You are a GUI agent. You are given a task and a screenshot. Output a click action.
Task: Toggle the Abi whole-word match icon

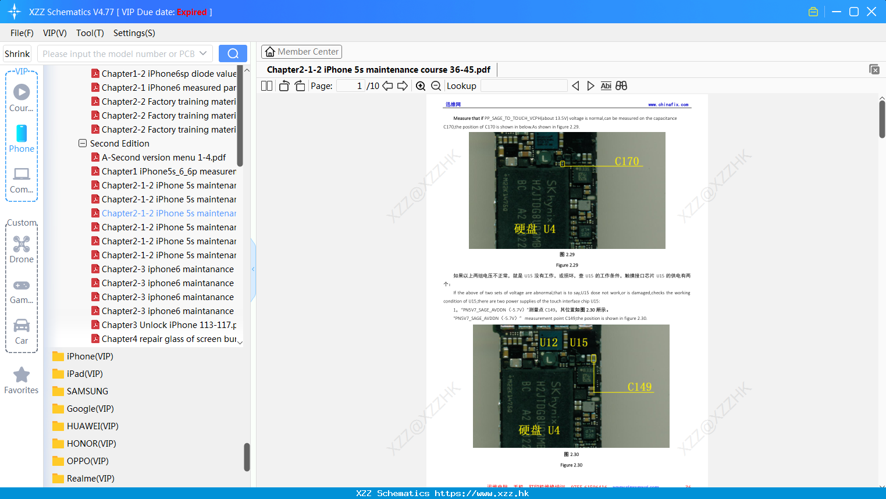point(606,86)
